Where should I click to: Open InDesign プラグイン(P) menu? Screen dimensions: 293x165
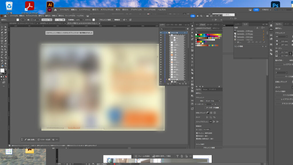136,10
